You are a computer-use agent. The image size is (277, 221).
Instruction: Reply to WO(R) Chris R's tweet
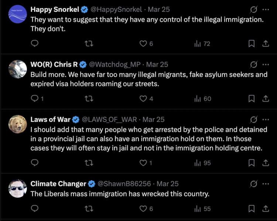[35, 98]
